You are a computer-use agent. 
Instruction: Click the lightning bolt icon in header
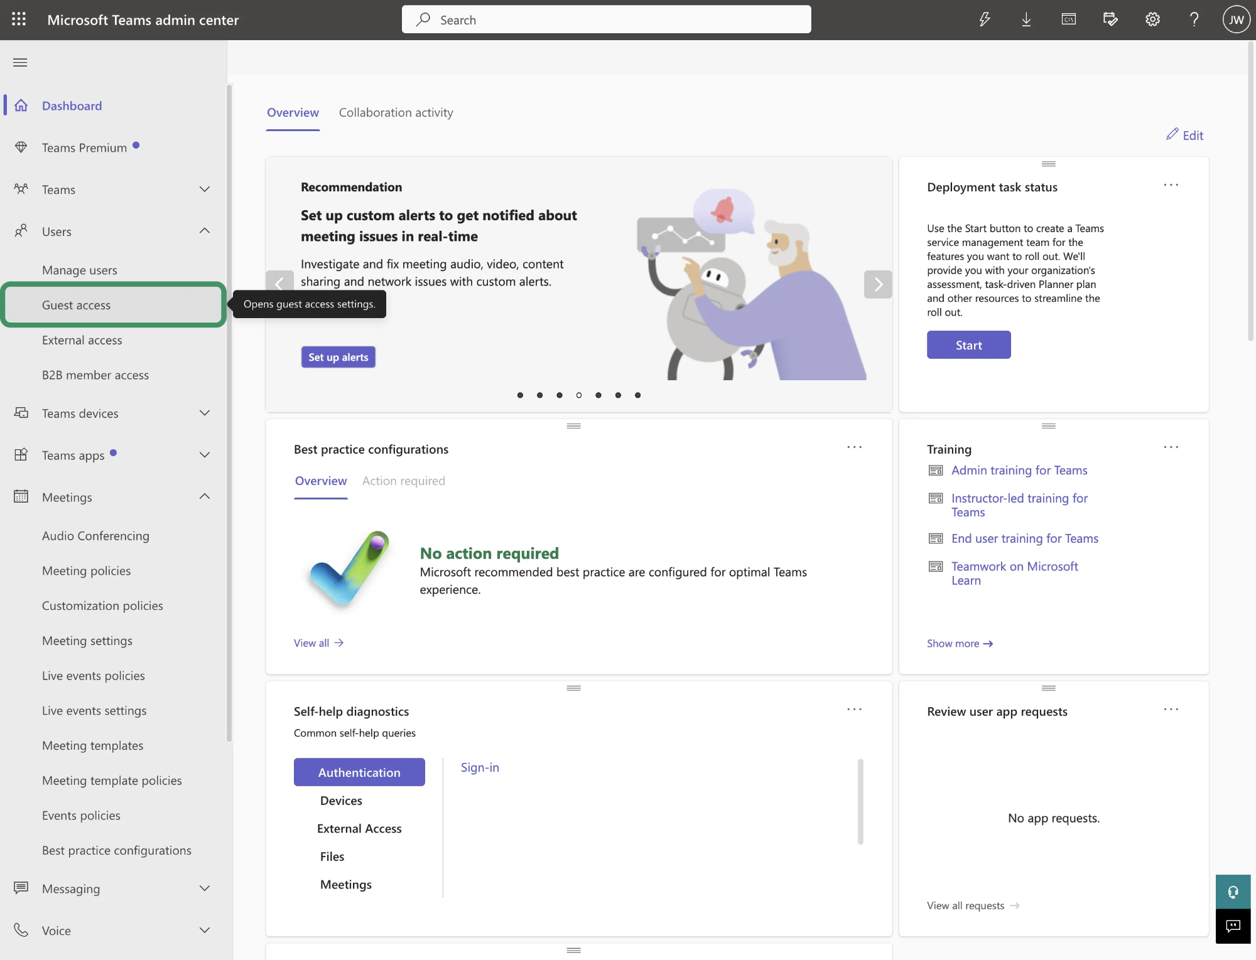coord(985,19)
